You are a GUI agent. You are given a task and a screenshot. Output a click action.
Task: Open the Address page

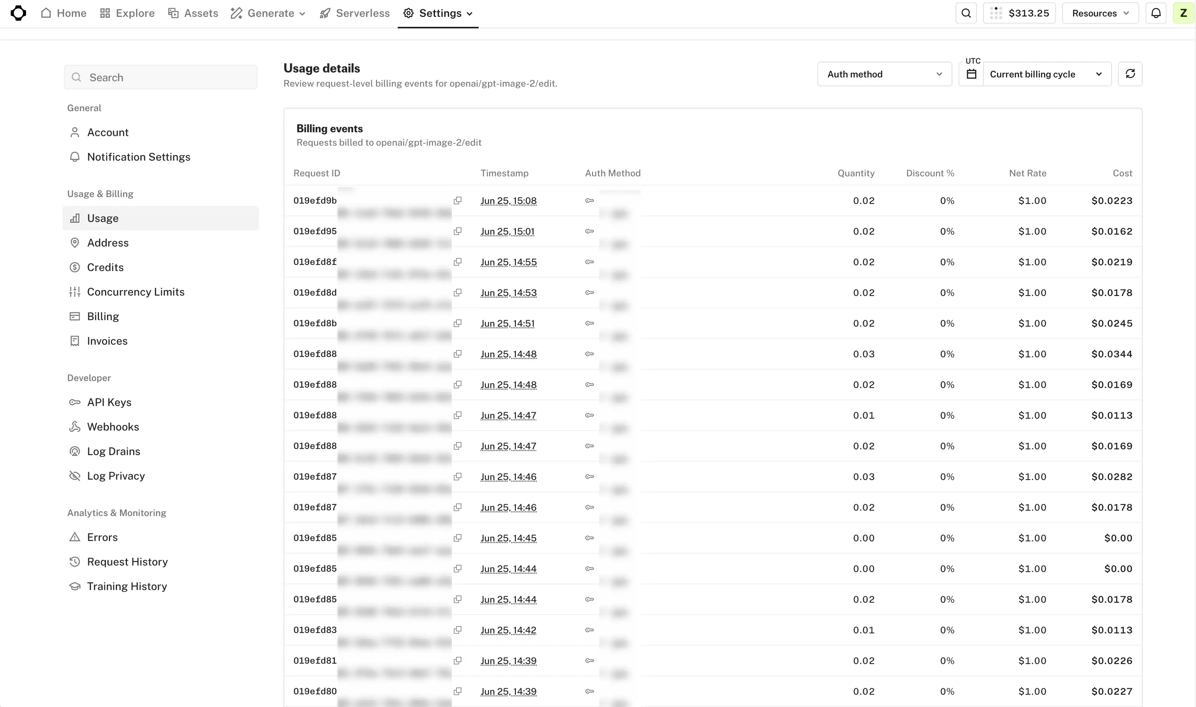point(161,242)
